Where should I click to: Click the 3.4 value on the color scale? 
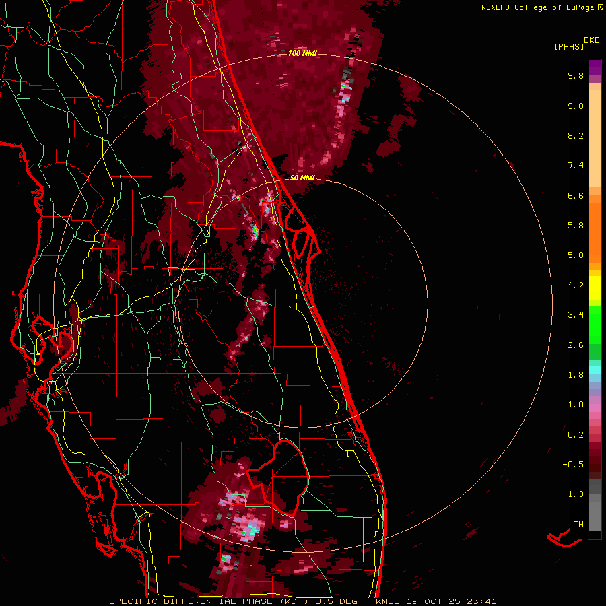pos(576,315)
